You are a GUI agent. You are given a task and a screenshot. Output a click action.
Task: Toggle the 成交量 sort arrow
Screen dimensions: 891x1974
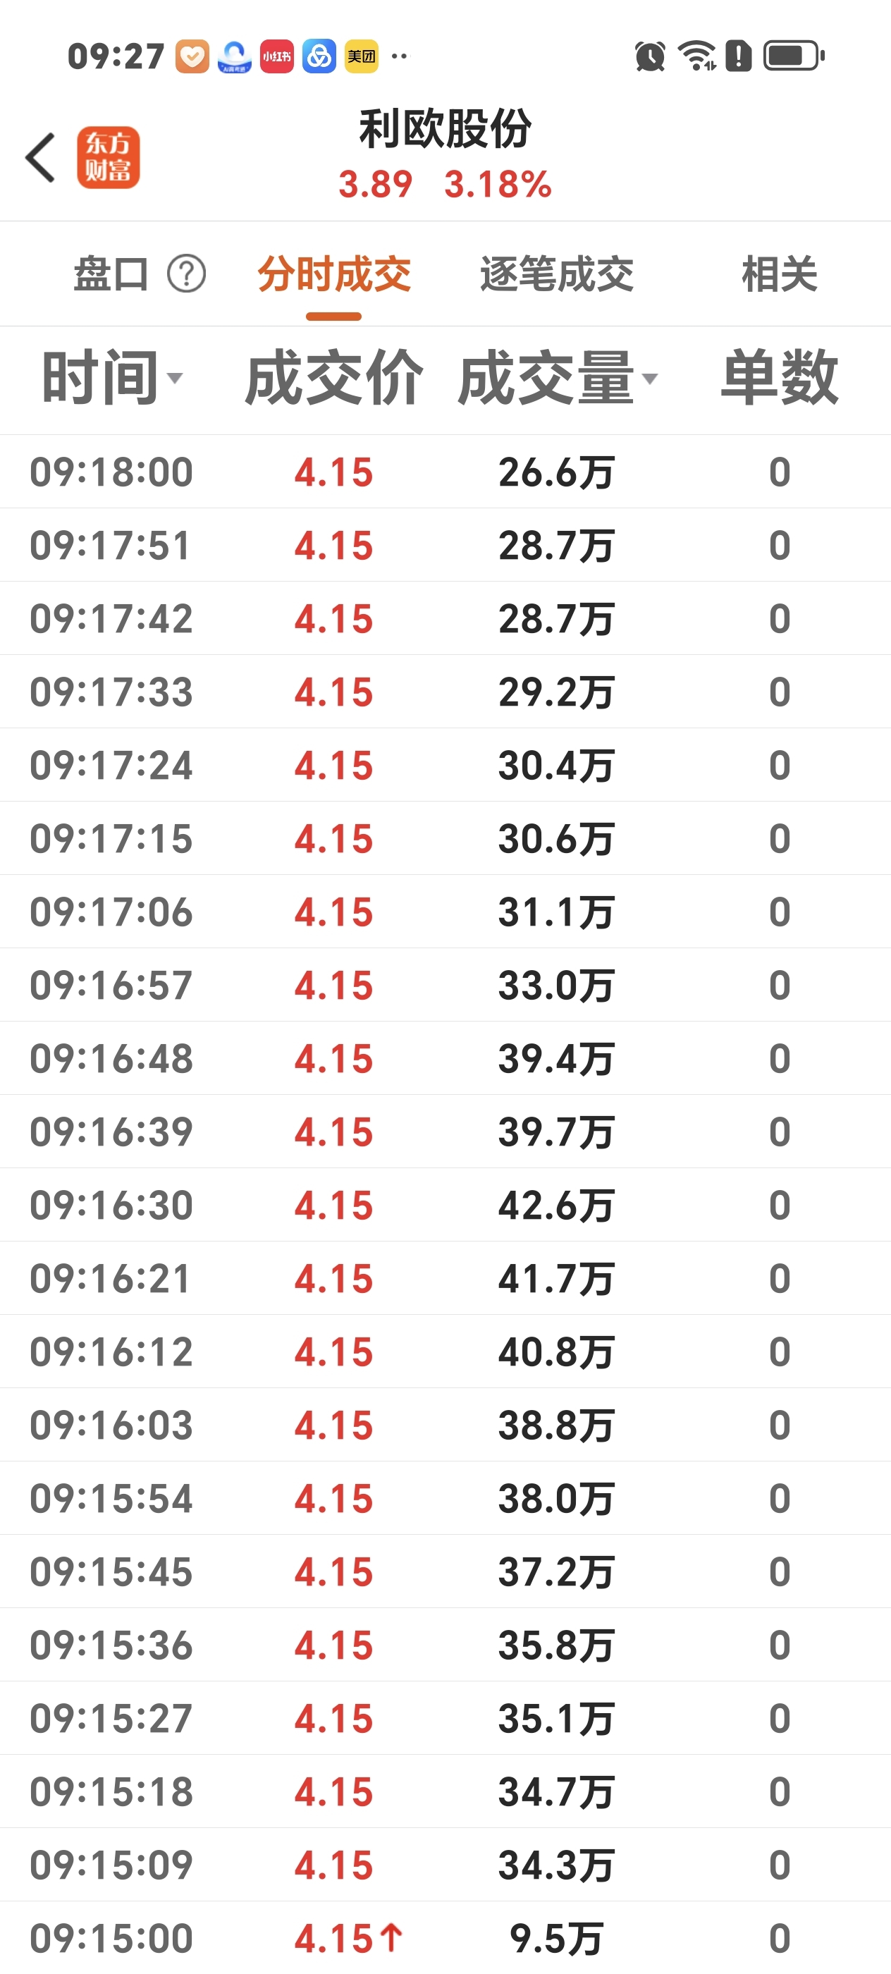pyautogui.click(x=650, y=378)
